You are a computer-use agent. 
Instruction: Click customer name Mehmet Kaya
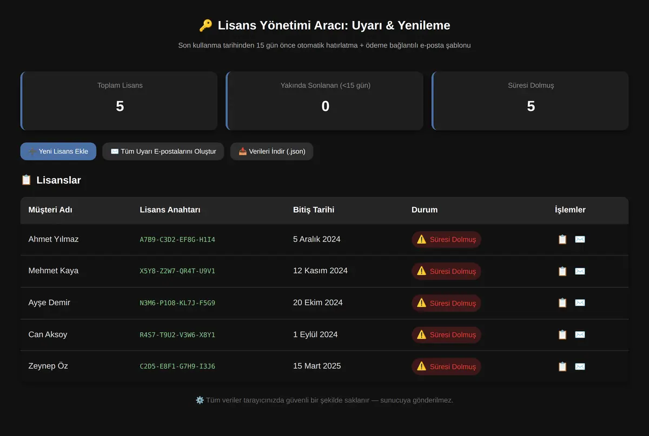tap(54, 270)
